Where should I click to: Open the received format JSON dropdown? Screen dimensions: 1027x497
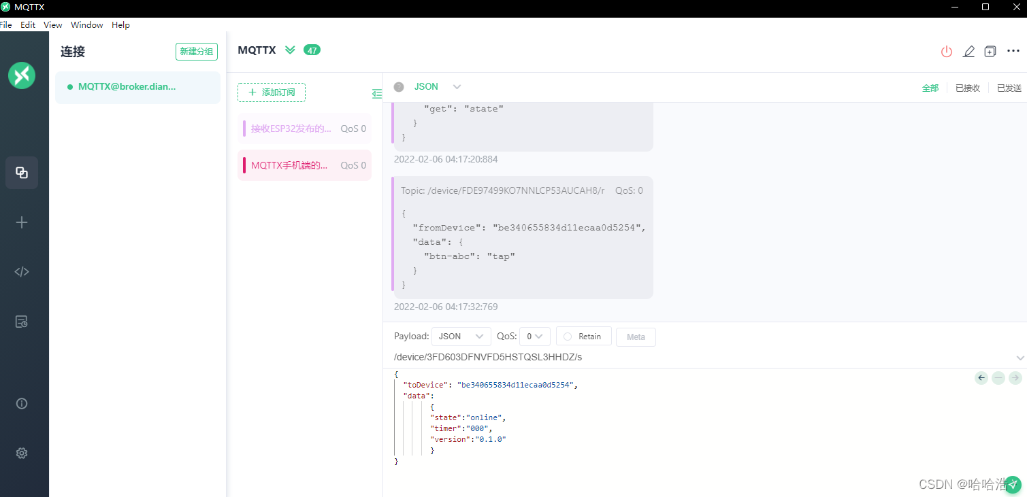coord(438,87)
